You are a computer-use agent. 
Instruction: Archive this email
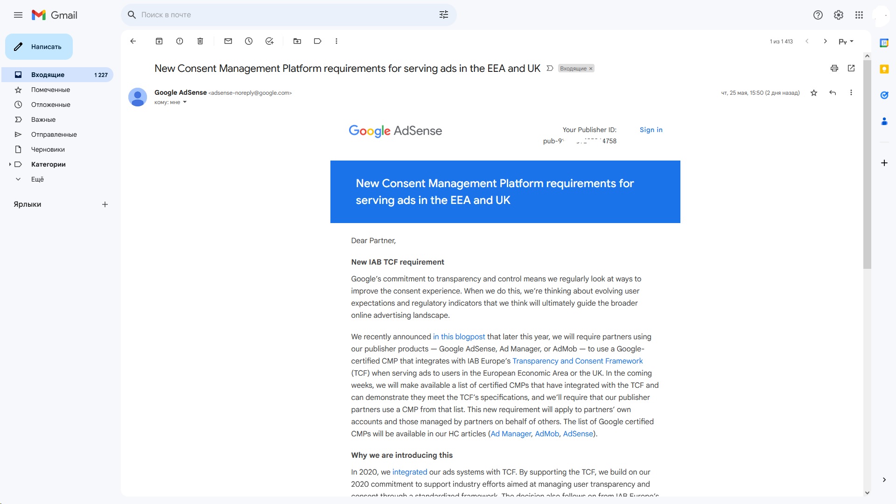pyautogui.click(x=159, y=41)
